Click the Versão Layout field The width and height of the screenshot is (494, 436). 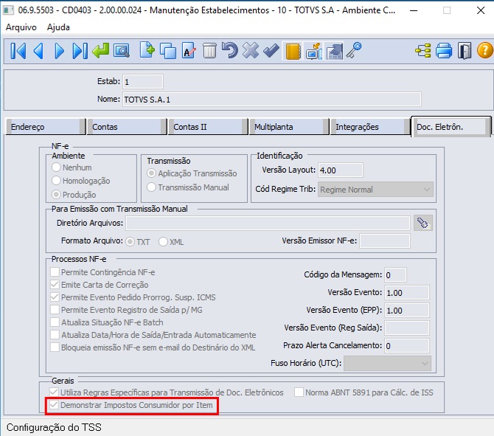341,170
